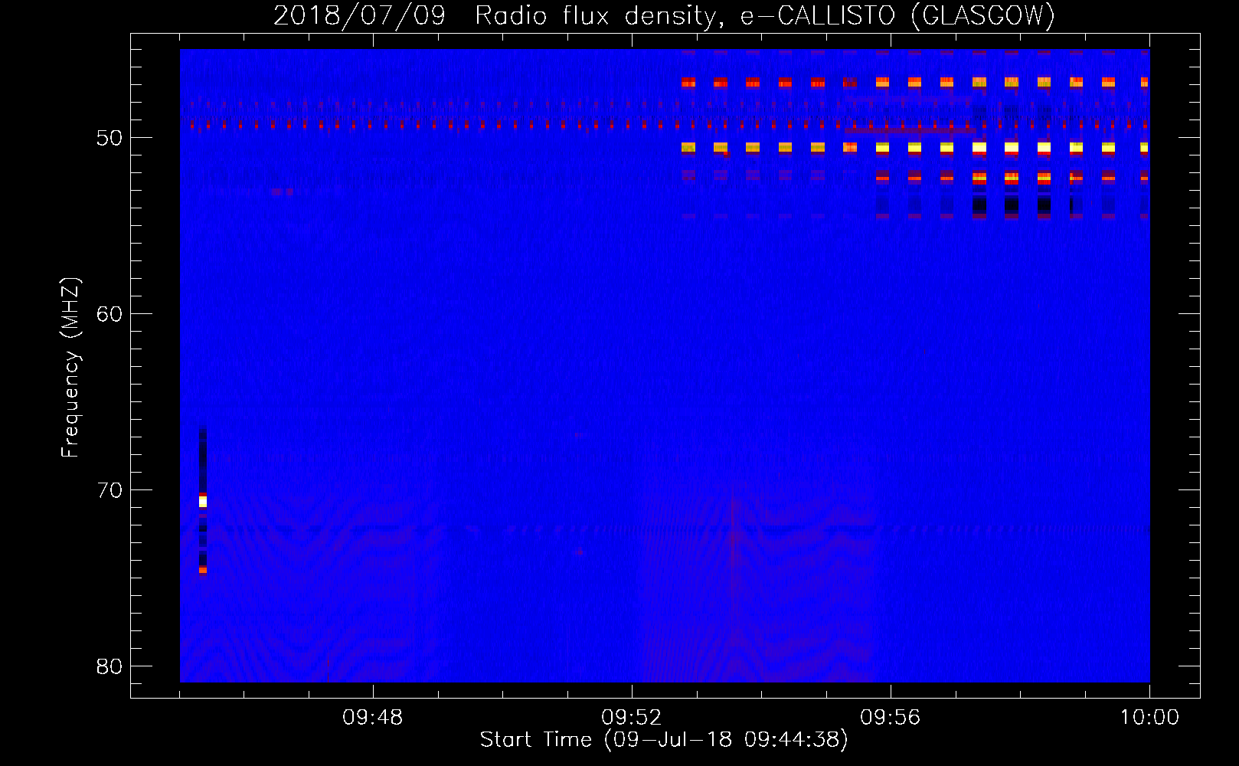Click the 09:56 time tick label

pos(891,718)
